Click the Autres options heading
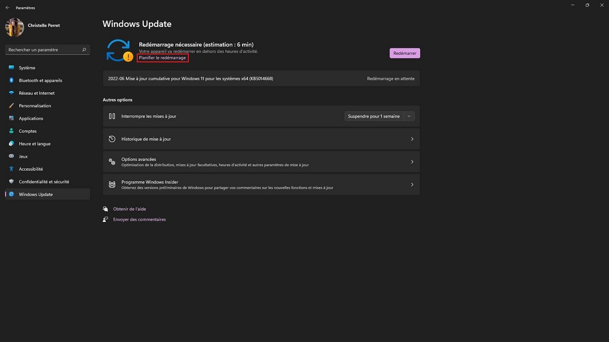 pyautogui.click(x=118, y=100)
